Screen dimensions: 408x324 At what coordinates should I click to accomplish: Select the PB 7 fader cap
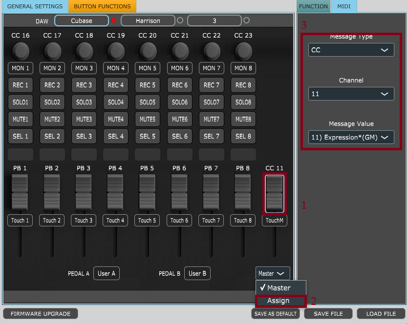point(211,192)
